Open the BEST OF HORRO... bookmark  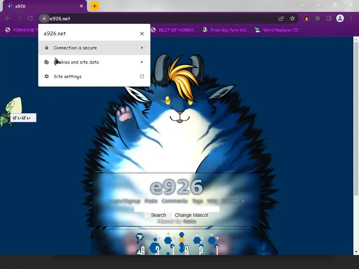click(174, 30)
